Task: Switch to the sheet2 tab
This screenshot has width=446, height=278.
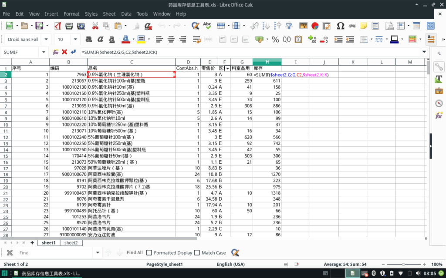Action: pos(71,242)
